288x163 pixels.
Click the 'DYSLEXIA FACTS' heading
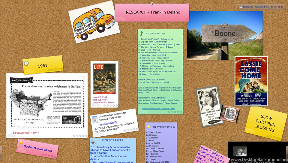(112, 140)
